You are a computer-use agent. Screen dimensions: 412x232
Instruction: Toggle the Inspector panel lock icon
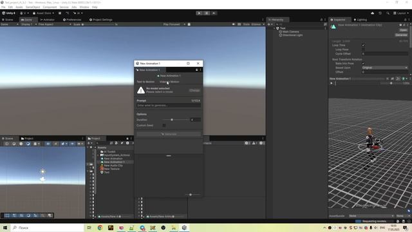(x=405, y=20)
